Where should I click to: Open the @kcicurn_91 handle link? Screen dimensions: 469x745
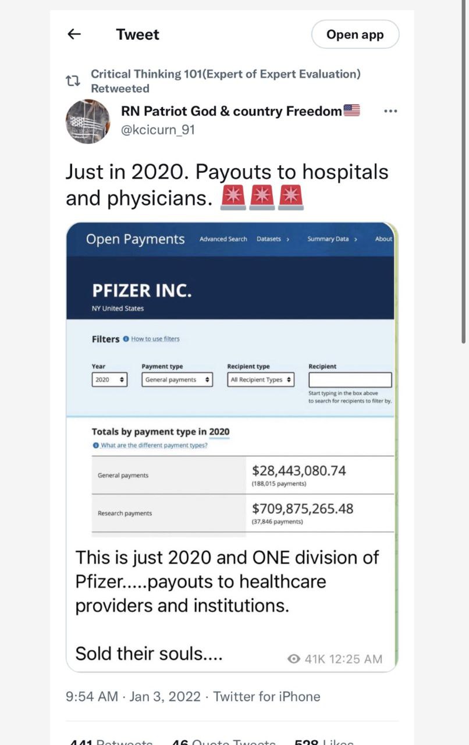[158, 130]
